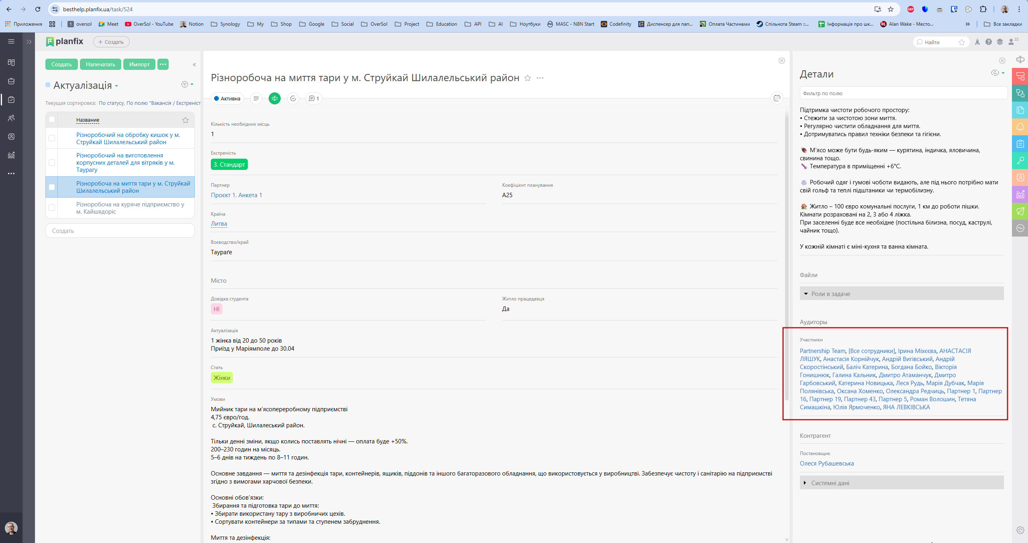Click the green 3. Стандарт urgency tag
Image resolution: width=1028 pixels, height=543 pixels.
229,164
